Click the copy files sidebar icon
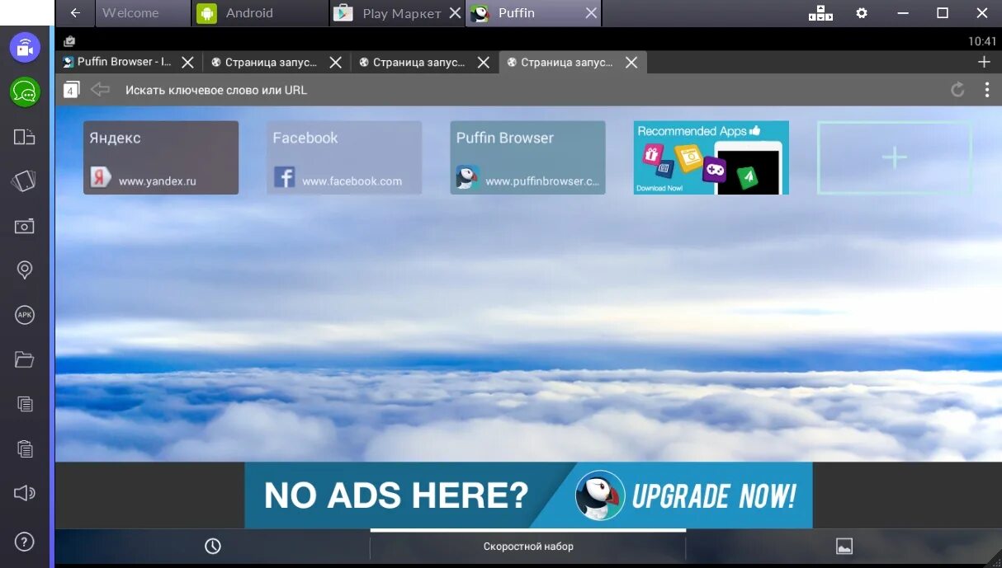Viewport: 1002px width, 568px height. 25,404
